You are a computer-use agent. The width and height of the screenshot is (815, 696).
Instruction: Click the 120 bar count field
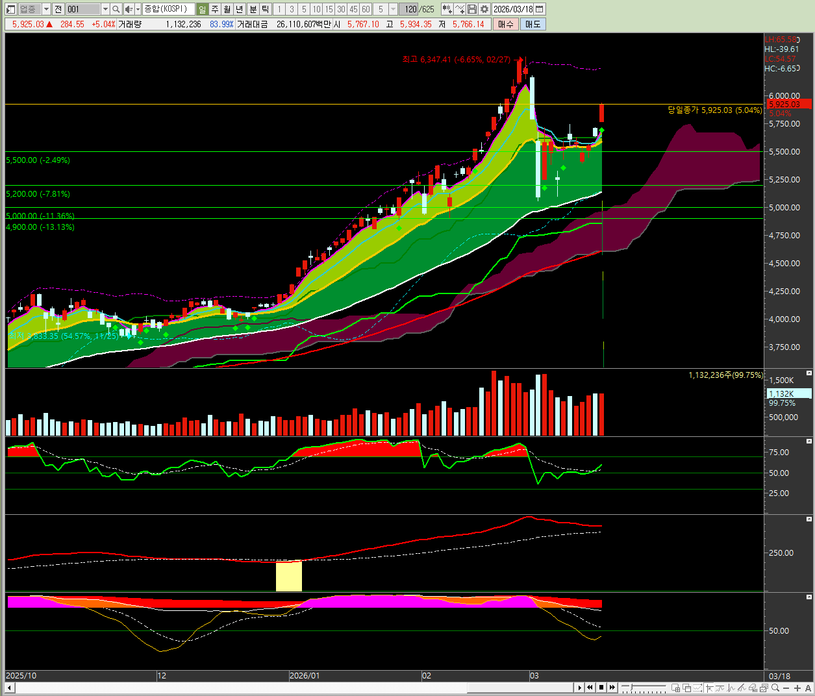tap(410, 9)
